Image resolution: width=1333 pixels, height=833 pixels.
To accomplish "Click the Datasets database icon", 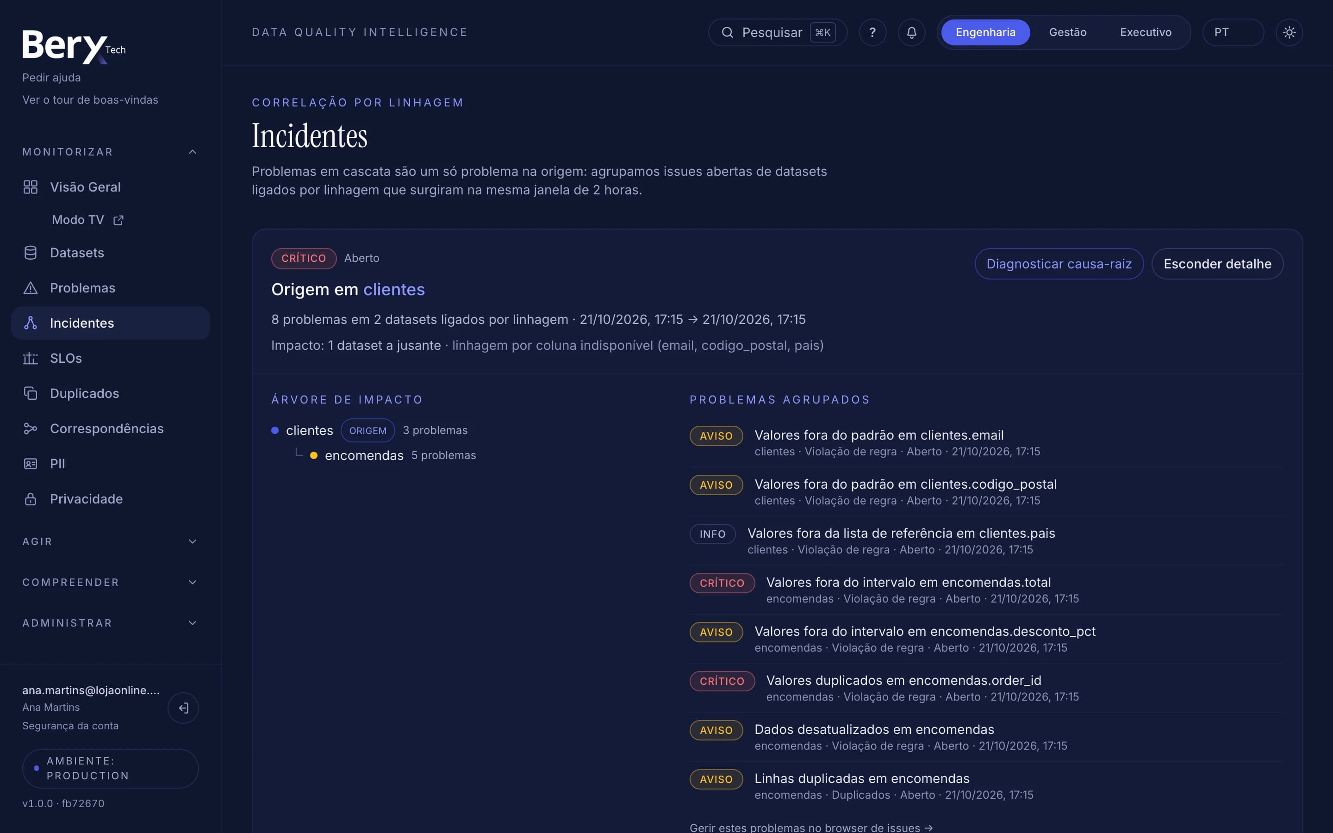I will [x=30, y=253].
